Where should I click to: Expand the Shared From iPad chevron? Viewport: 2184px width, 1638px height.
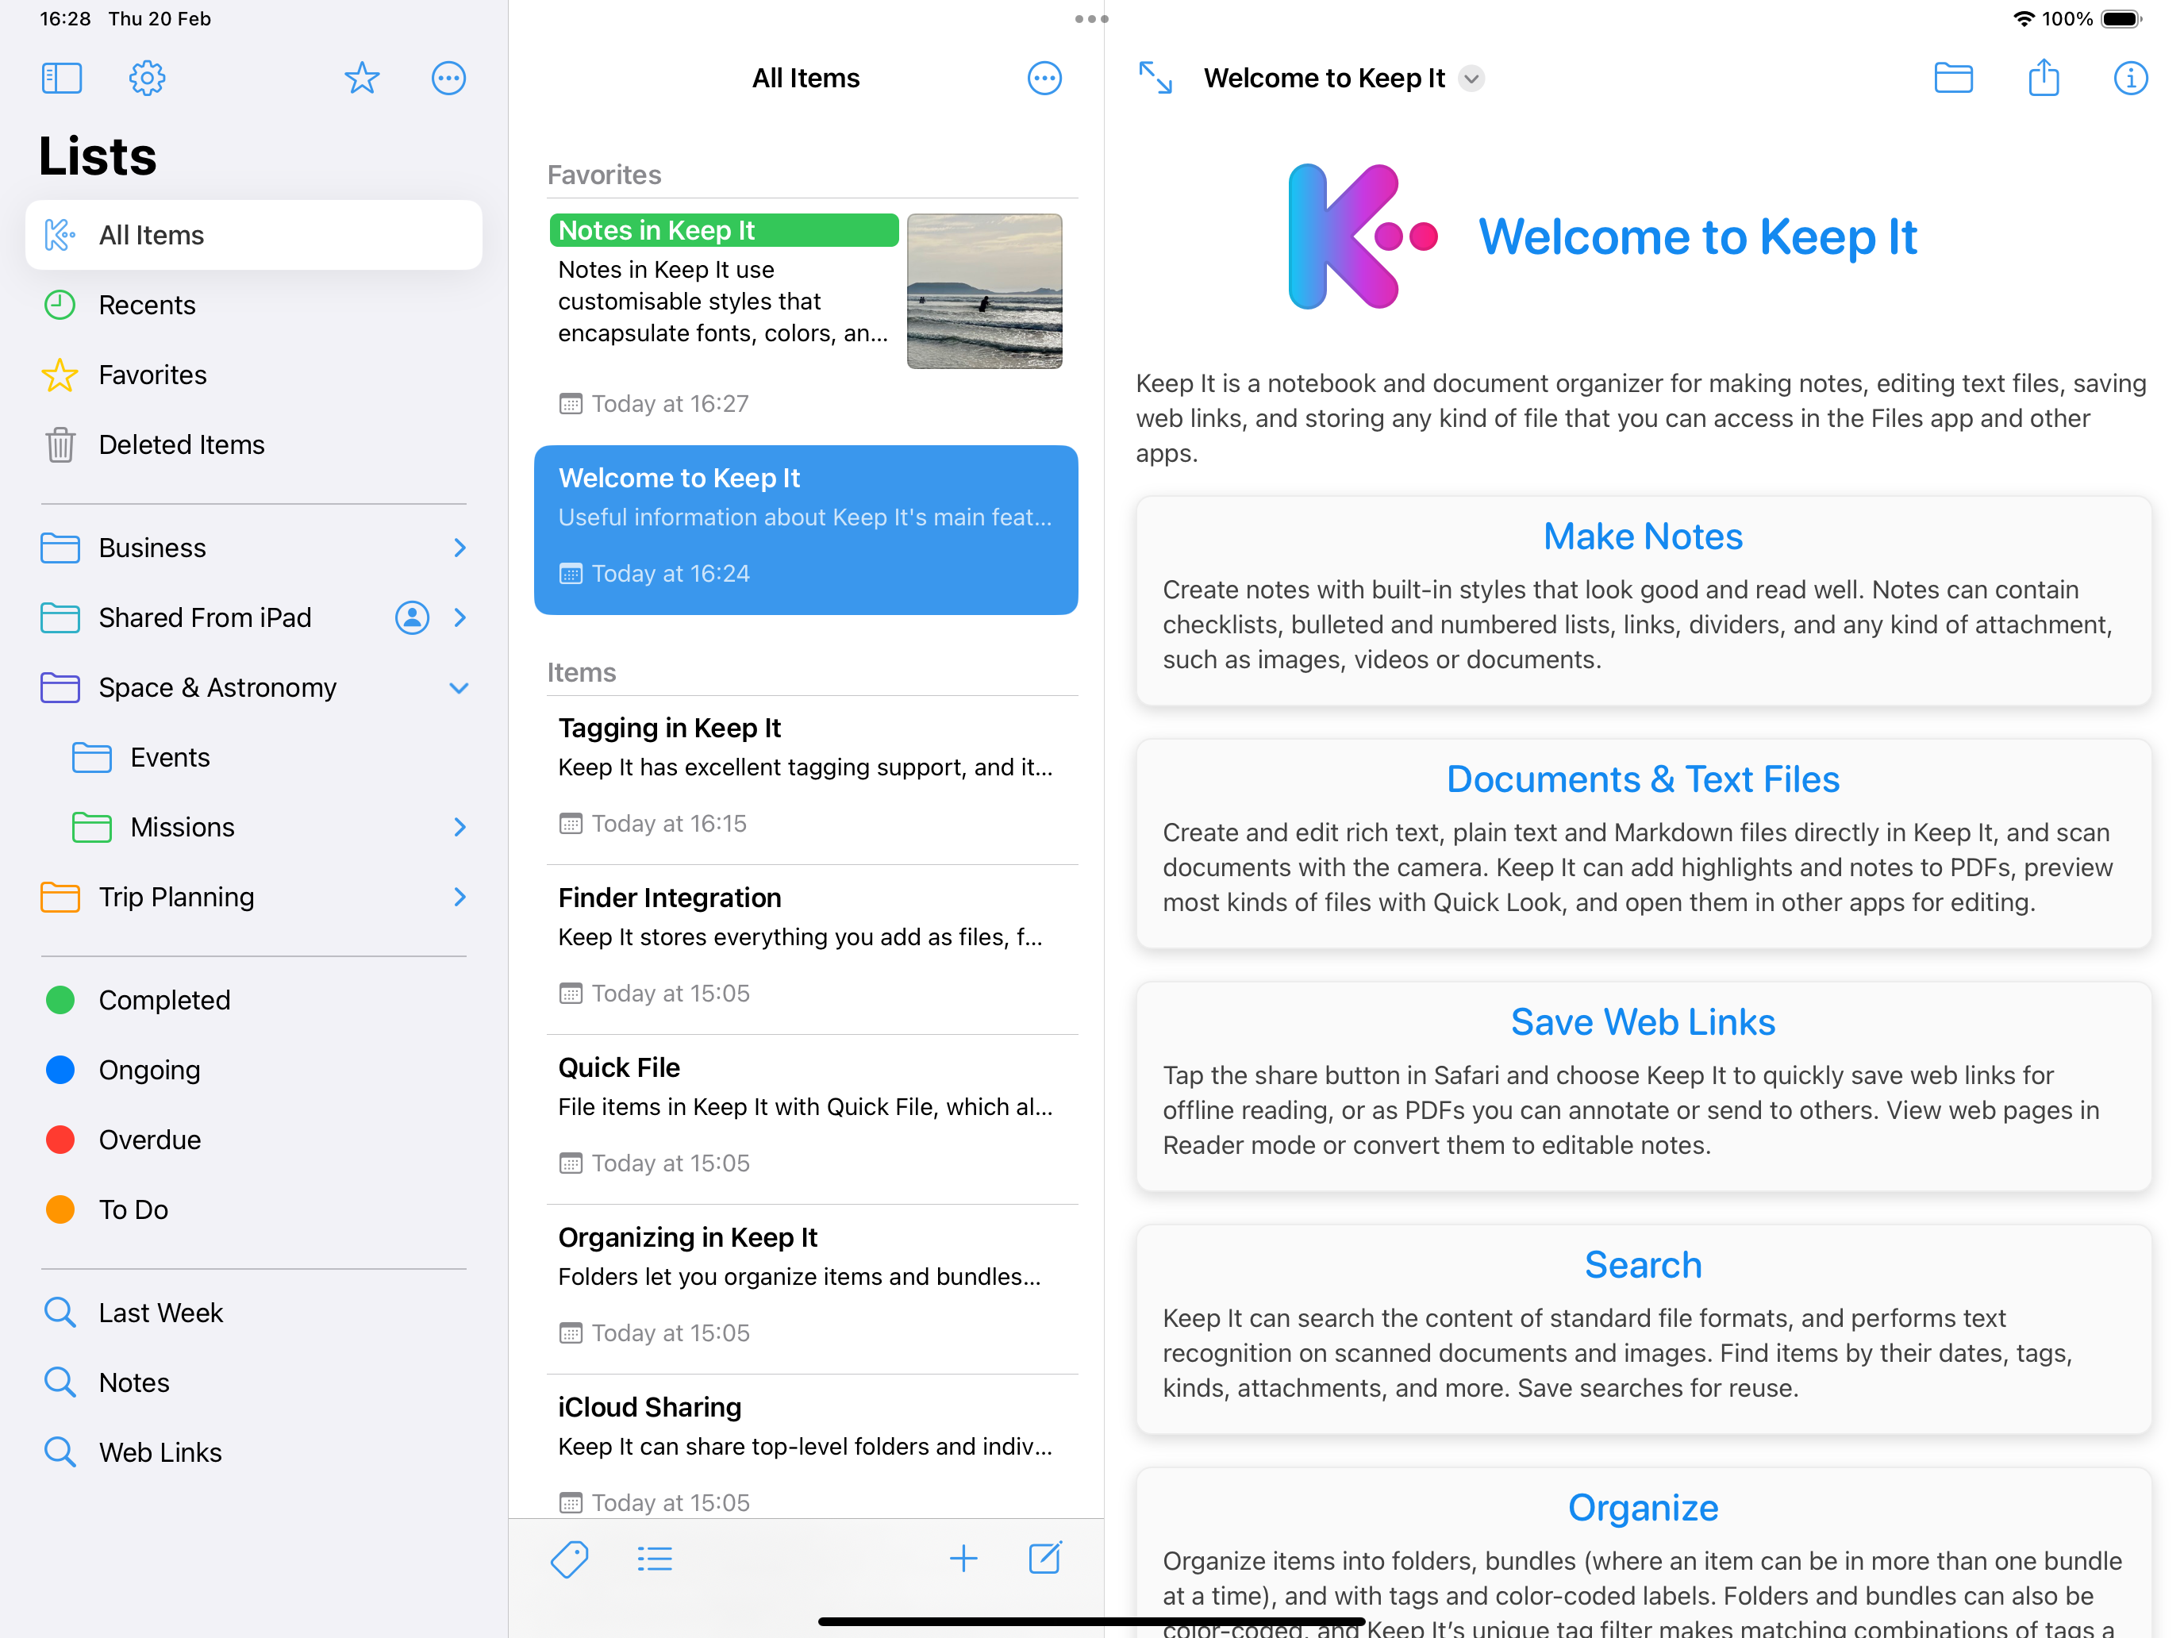tap(460, 617)
